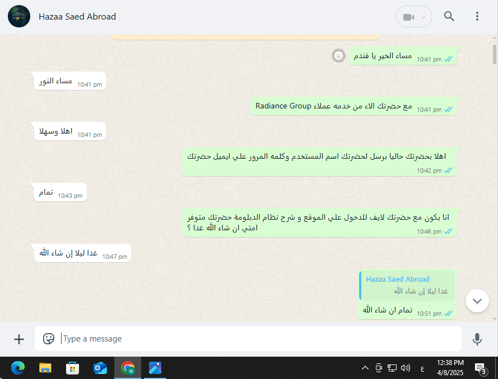498x379 pixels.
Task: Open Microsoft Store from the taskbar
Action: pyautogui.click(x=72, y=368)
